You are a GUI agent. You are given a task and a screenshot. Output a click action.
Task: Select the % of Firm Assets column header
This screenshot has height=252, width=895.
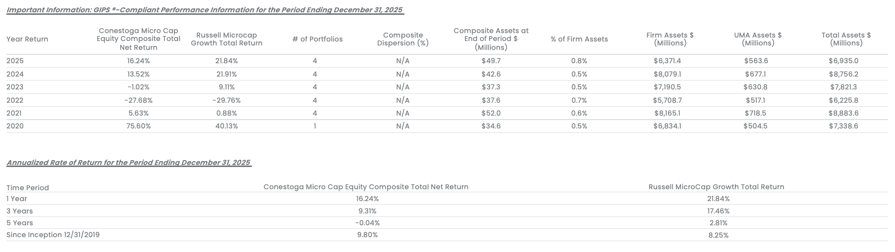coord(579,39)
